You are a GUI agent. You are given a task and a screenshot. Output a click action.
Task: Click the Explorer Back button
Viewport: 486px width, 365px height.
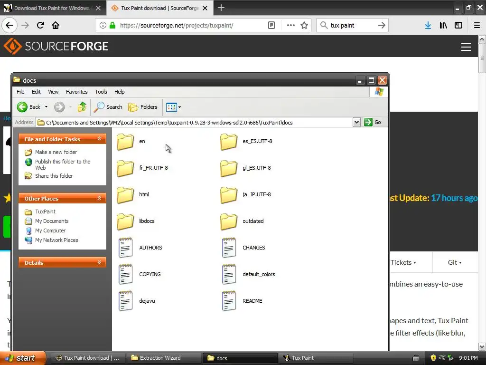click(29, 107)
